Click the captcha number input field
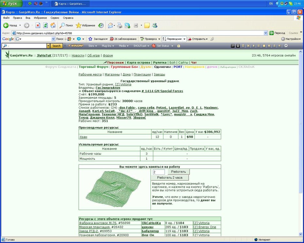Image resolution: width=304 pixels, height=243 pixels. pyautogui.click(x=159, y=172)
